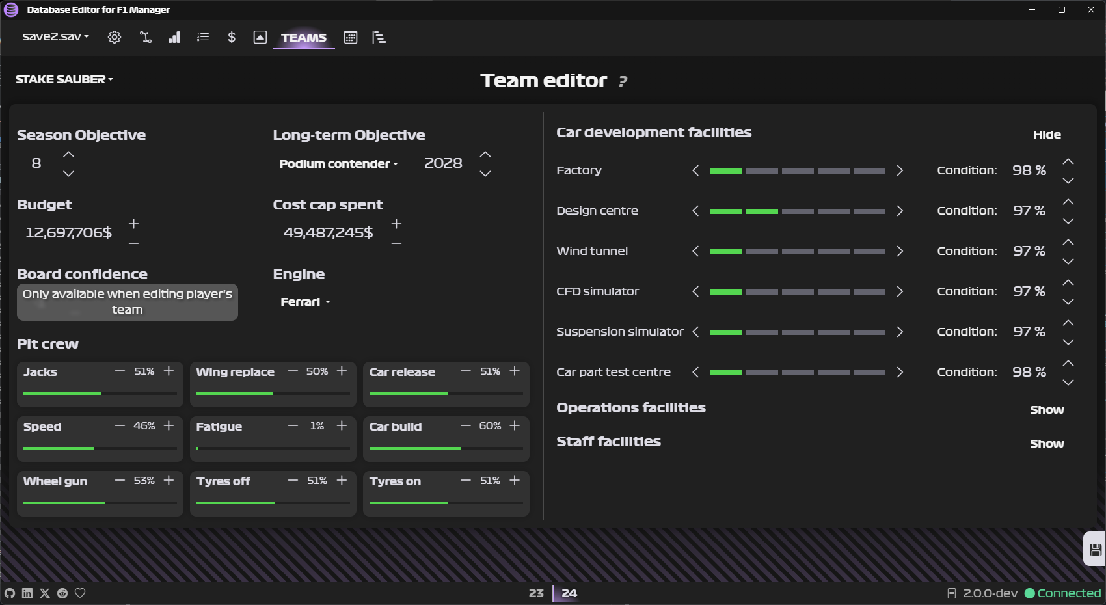1106x605 pixels.
Task: Increase Suspension simulator condition percentage
Action: (1068, 323)
